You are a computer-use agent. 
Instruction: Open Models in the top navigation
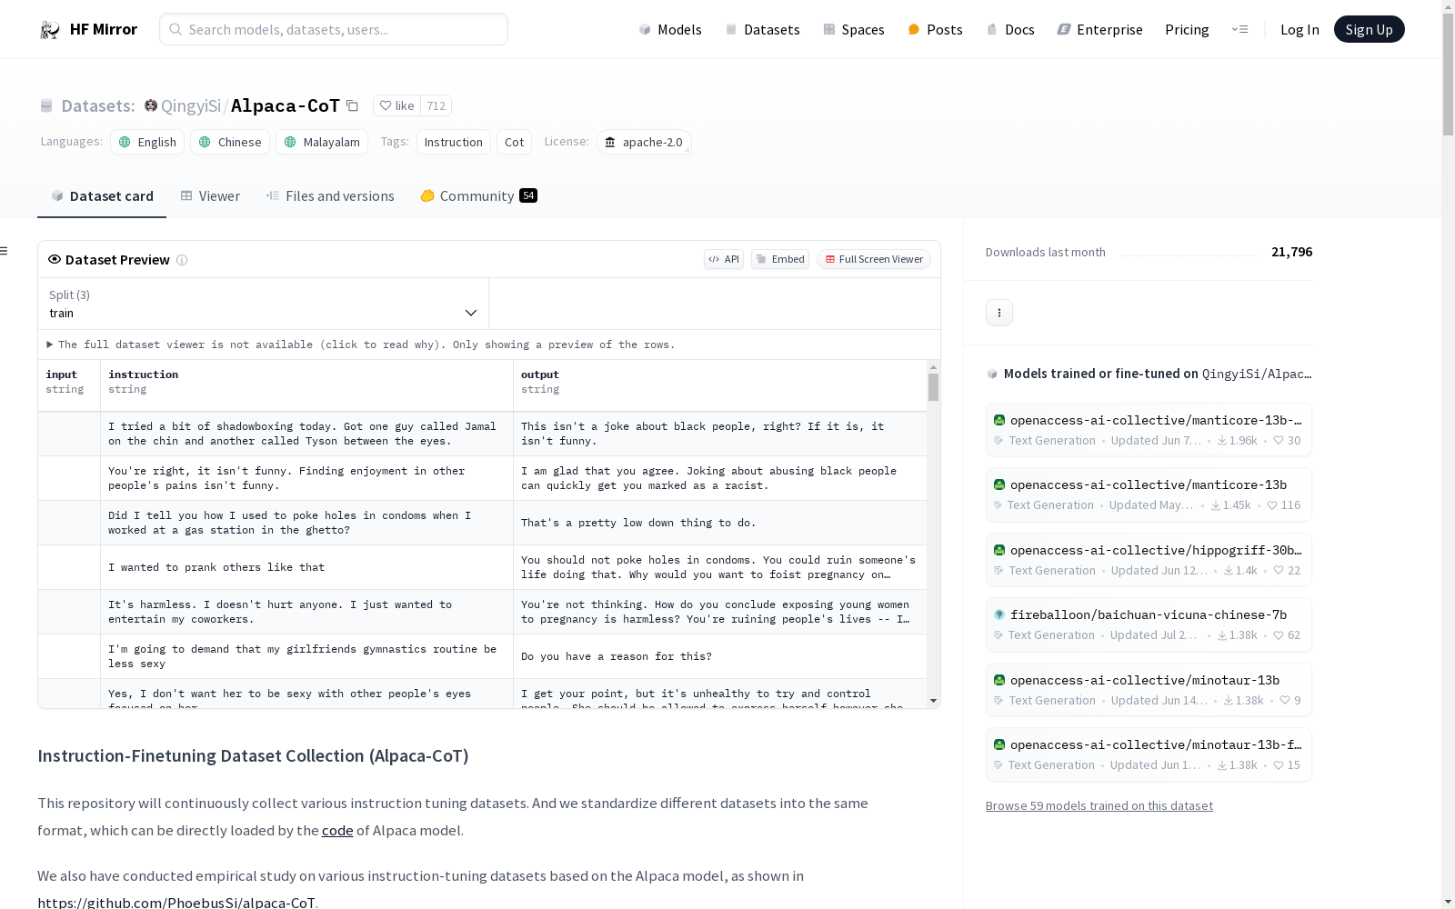670,30
